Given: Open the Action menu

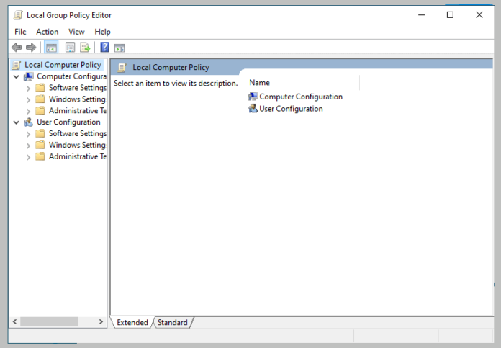Looking at the screenshot, I should pyautogui.click(x=47, y=32).
